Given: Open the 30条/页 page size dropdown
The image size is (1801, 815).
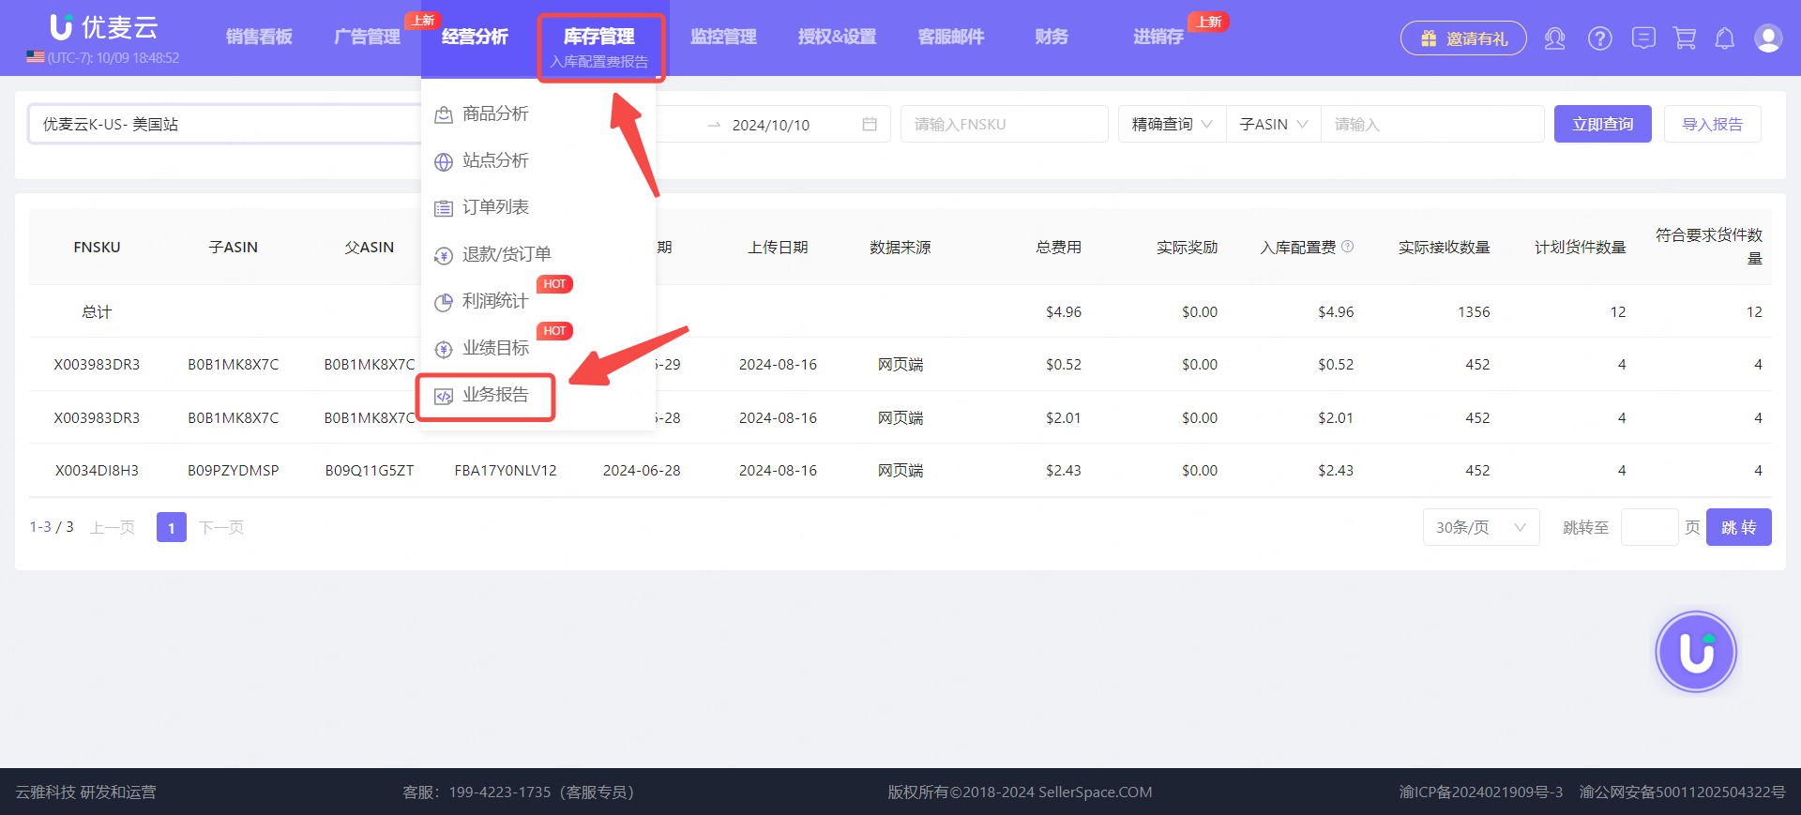Looking at the screenshot, I should coord(1480,528).
